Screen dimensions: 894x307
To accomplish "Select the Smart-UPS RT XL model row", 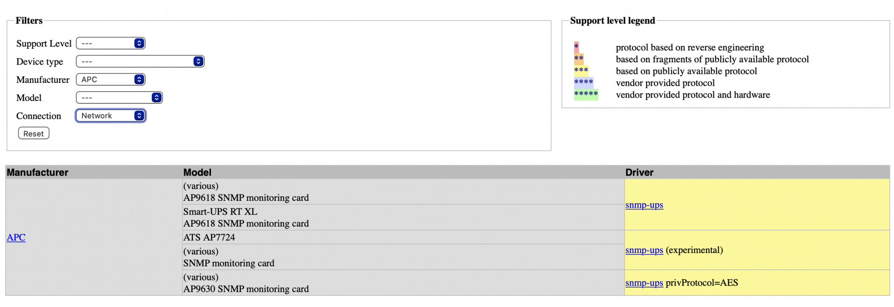I will 403,217.
